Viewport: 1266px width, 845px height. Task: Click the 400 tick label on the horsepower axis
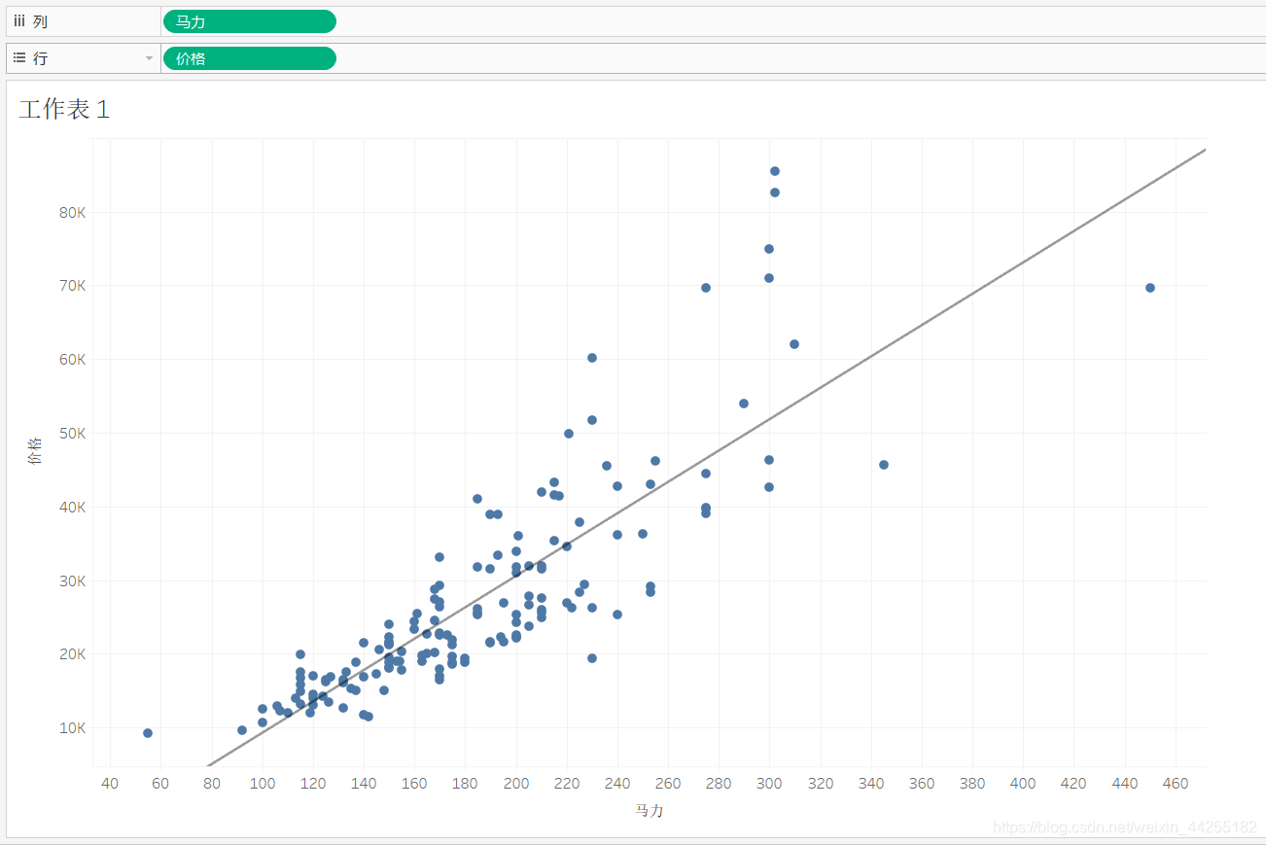pos(1023,783)
